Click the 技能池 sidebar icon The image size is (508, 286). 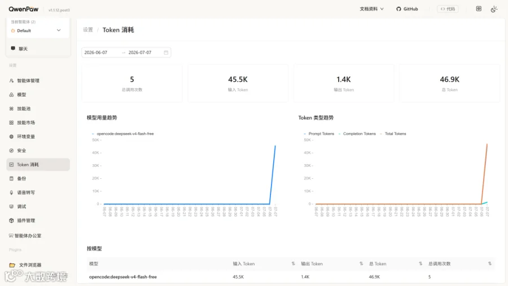[x=11, y=108]
